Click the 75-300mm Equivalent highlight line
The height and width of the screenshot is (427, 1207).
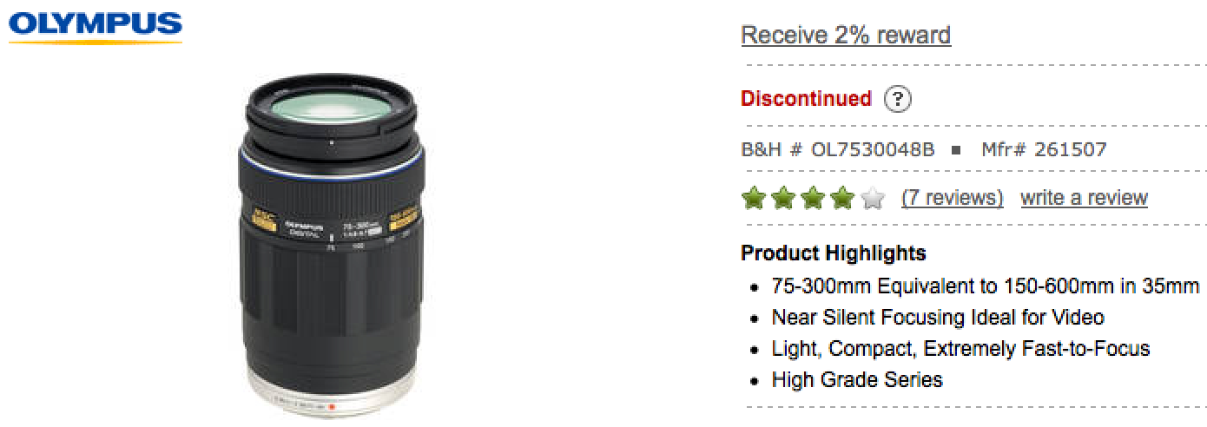click(986, 286)
